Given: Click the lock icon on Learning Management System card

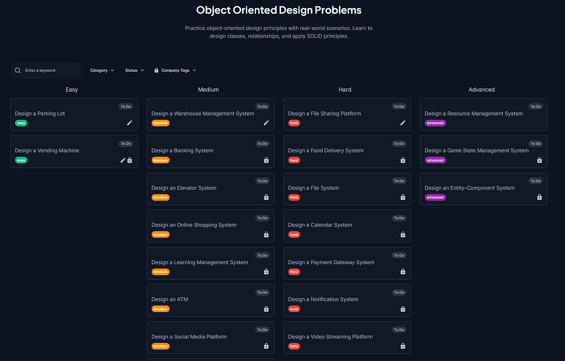Looking at the screenshot, I should tap(266, 272).
